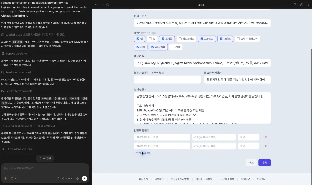Uncheck the 쇼핑몰 type checkbox

point(163,39)
